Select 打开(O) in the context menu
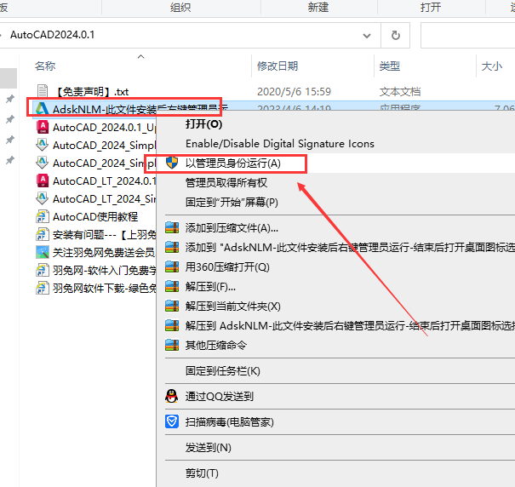This screenshot has height=487, width=515. click(203, 124)
